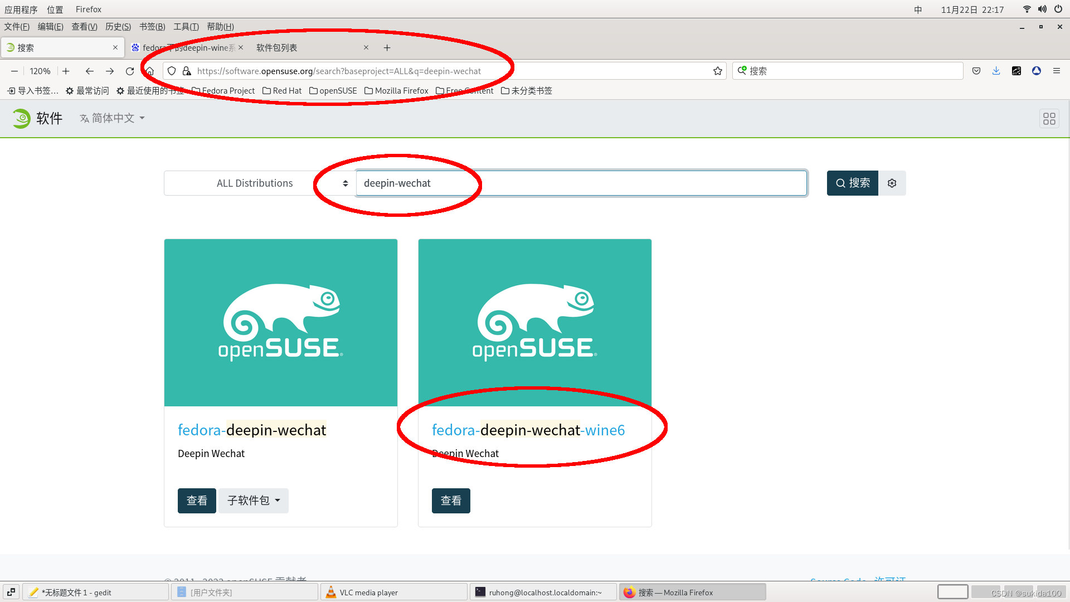Open the downloads arrow icon
The height and width of the screenshot is (602, 1070).
coord(996,71)
